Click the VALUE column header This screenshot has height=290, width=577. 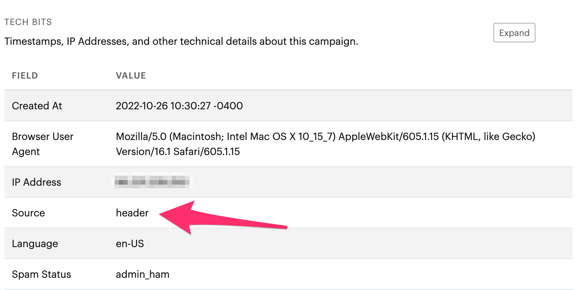(x=131, y=75)
